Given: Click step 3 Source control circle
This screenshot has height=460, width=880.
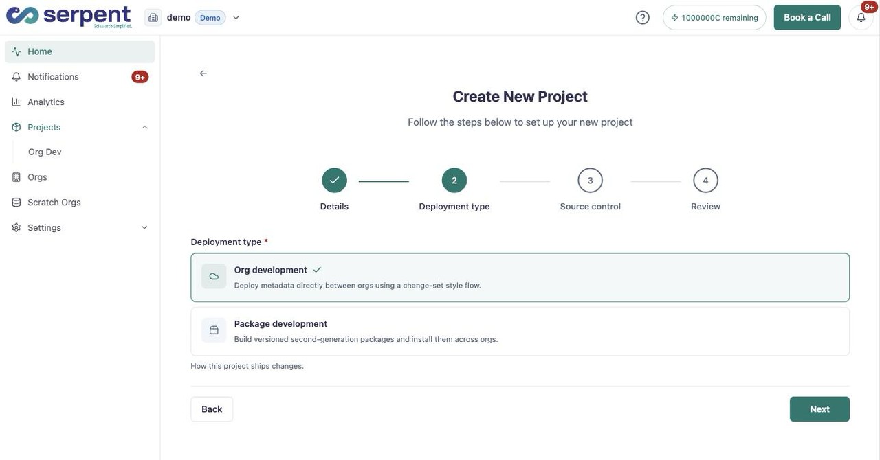Looking at the screenshot, I should pos(590,181).
